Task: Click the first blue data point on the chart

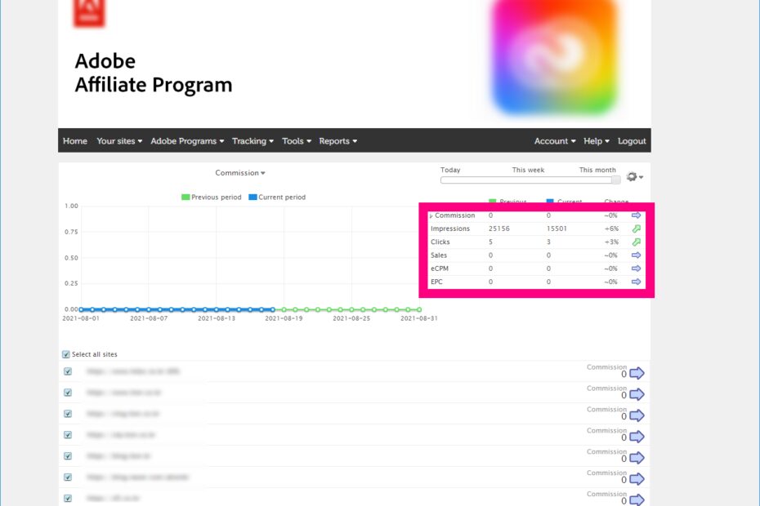Action: pos(81,309)
